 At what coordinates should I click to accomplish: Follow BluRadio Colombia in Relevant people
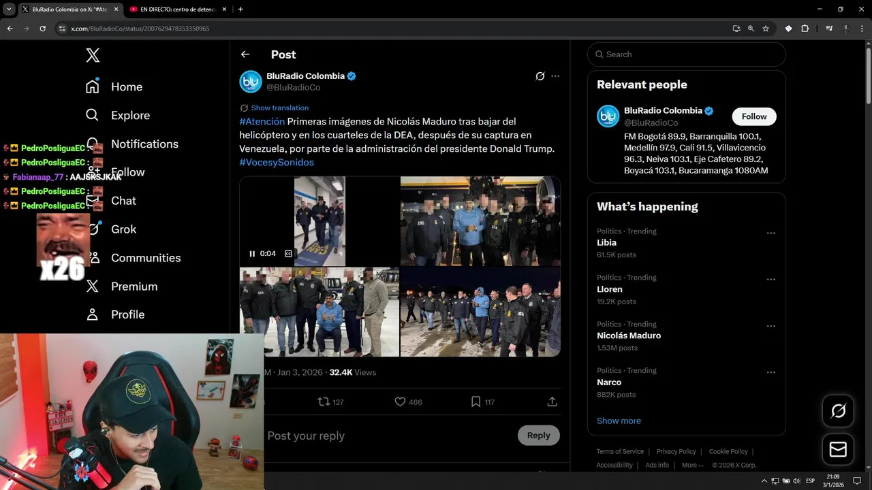pyautogui.click(x=754, y=116)
